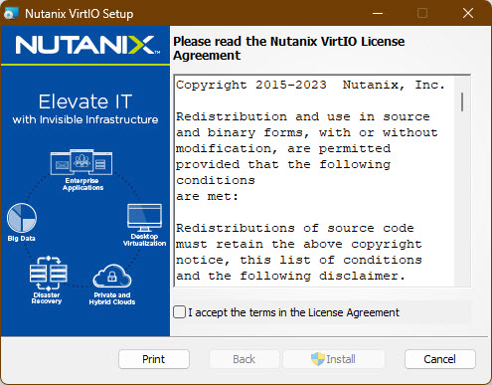Click the maximize button in the title bar
492x385 pixels.
(422, 14)
